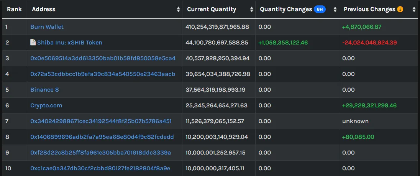This screenshot has height=176, width=420.
Task: Sort by Previous Changes column arrows
Action: point(414,9)
